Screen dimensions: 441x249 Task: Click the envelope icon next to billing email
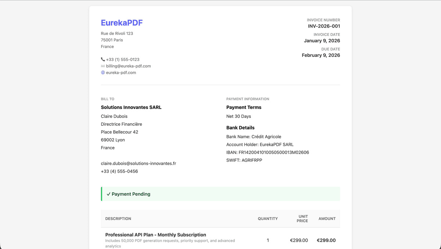click(103, 66)
